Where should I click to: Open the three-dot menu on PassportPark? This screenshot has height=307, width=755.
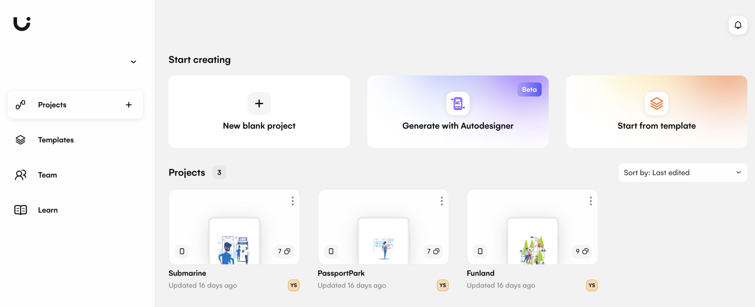tap(442, 201)
